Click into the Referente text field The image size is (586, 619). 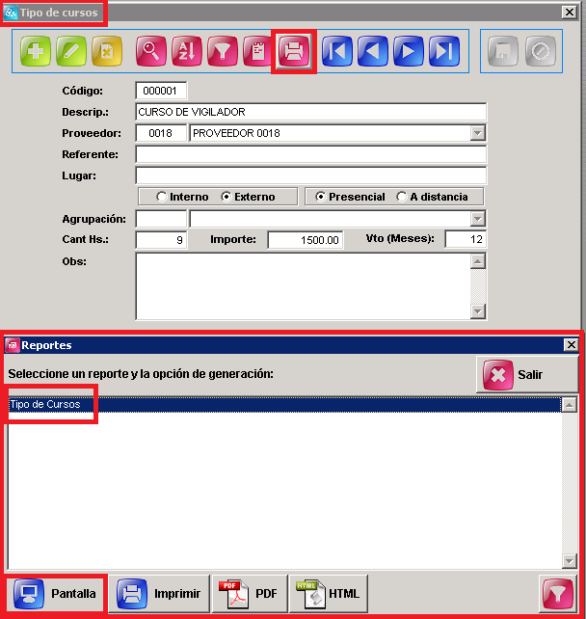pyautogui.click(x=311, y=154)
